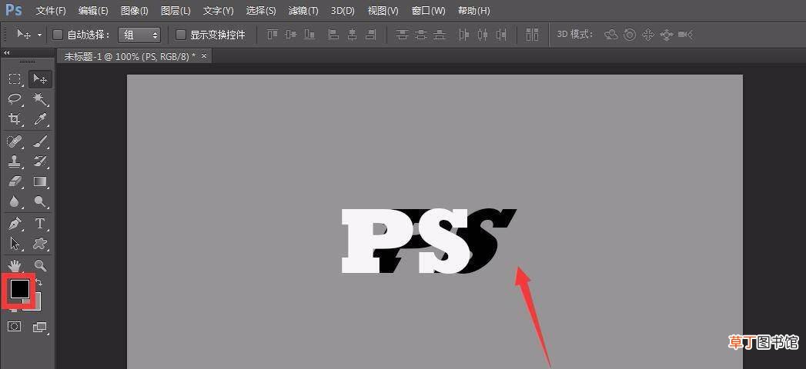Screen dimensions: 806x369
Task: Click Distribute Vertical Centers icon
Action: [421, 35]
